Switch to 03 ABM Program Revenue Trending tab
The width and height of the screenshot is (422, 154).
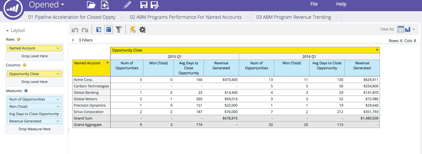point(293,17)
